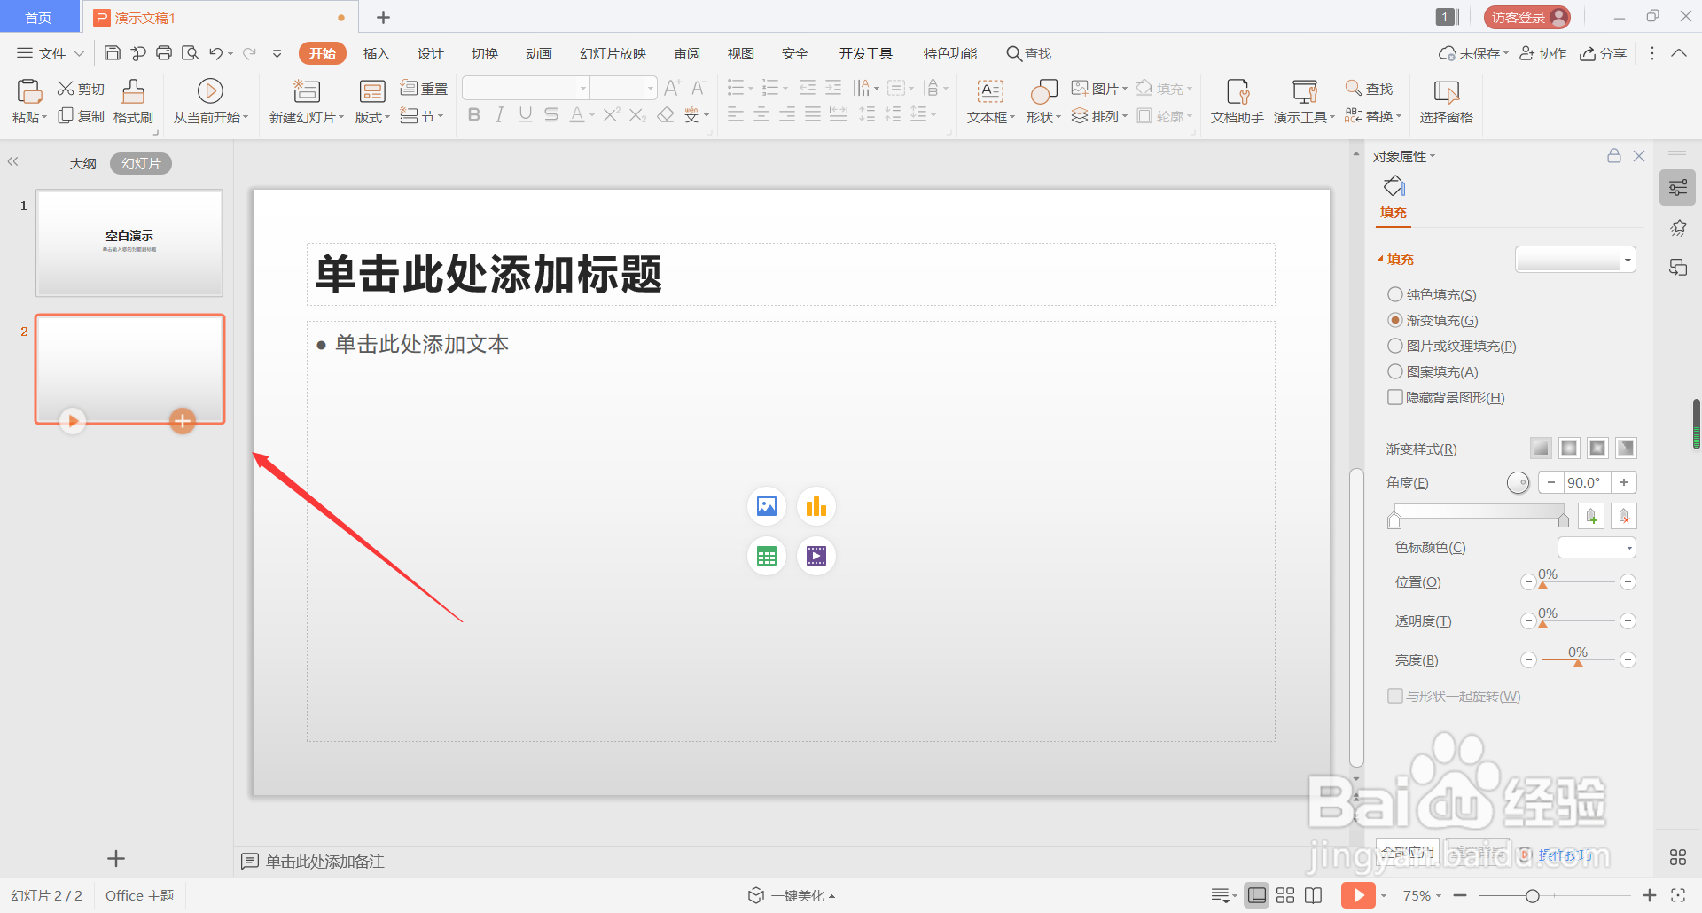Click the zoom slider in status bar

pos(1555,895)
